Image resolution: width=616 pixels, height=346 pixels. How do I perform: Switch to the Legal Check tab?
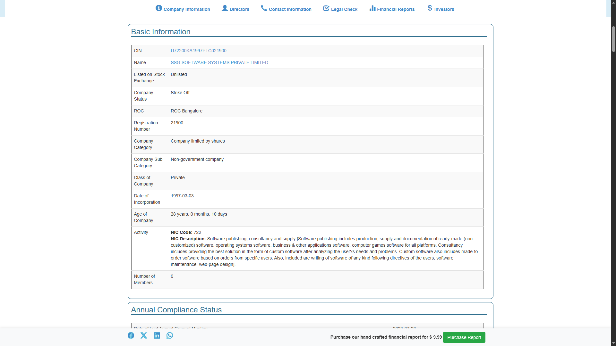pyautogui.click(x=344, y=9)
